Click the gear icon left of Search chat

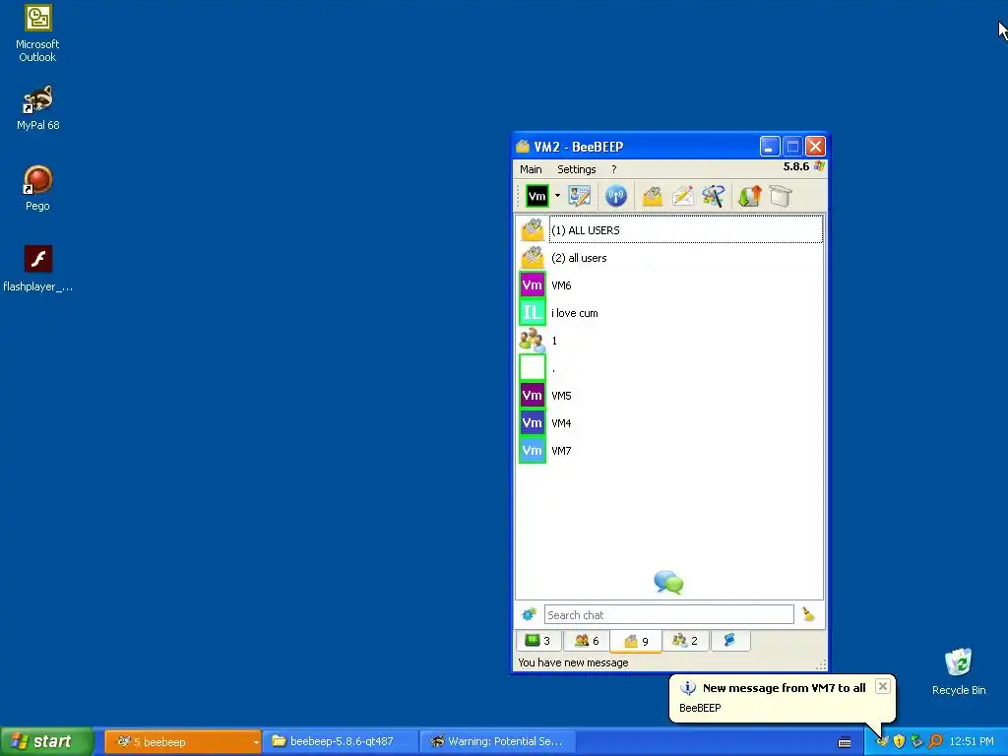click(x=529, y=614)
